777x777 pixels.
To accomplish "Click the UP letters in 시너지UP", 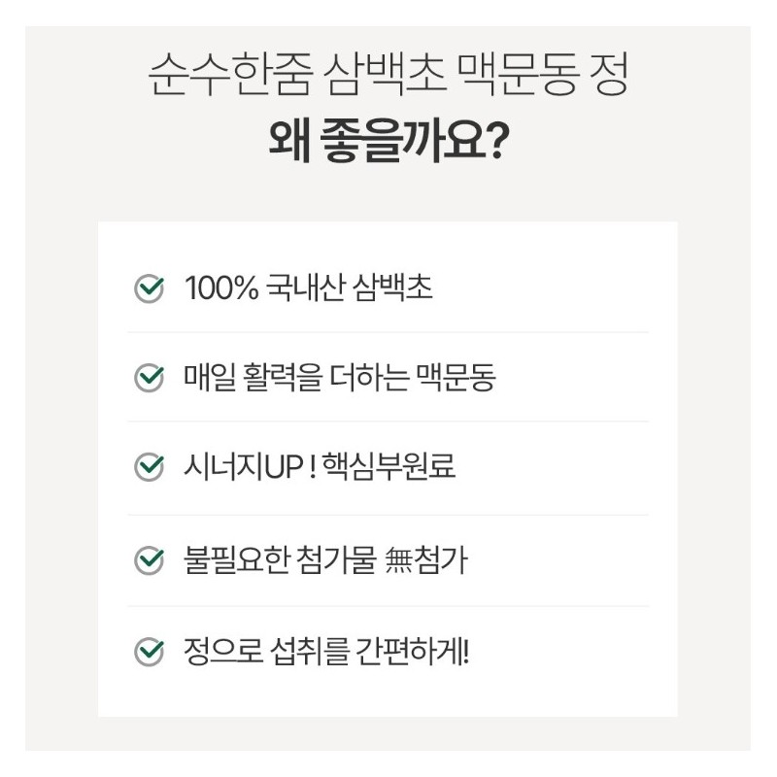I will [284, 467].
